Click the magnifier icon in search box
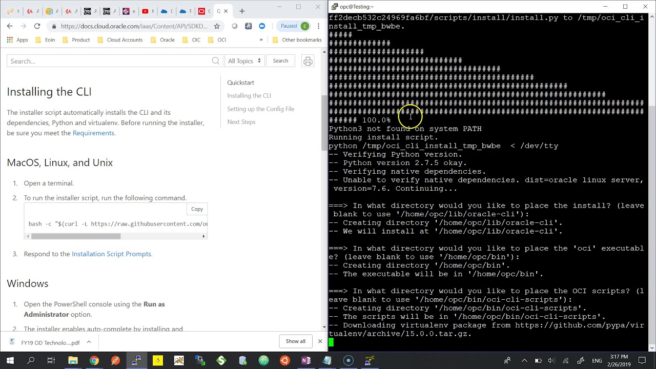The image size is (656, 369). click(x=216, y=61)
